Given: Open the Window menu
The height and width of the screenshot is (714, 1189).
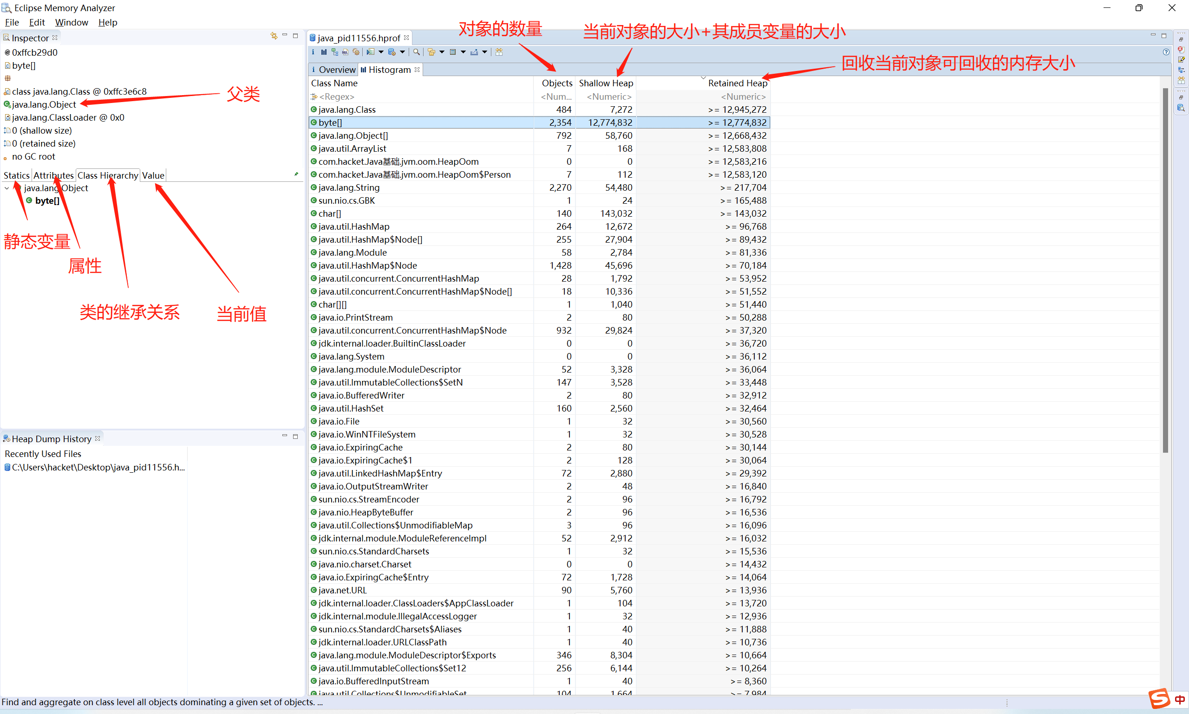Looking at the screenshot, I should pos(71,22).
